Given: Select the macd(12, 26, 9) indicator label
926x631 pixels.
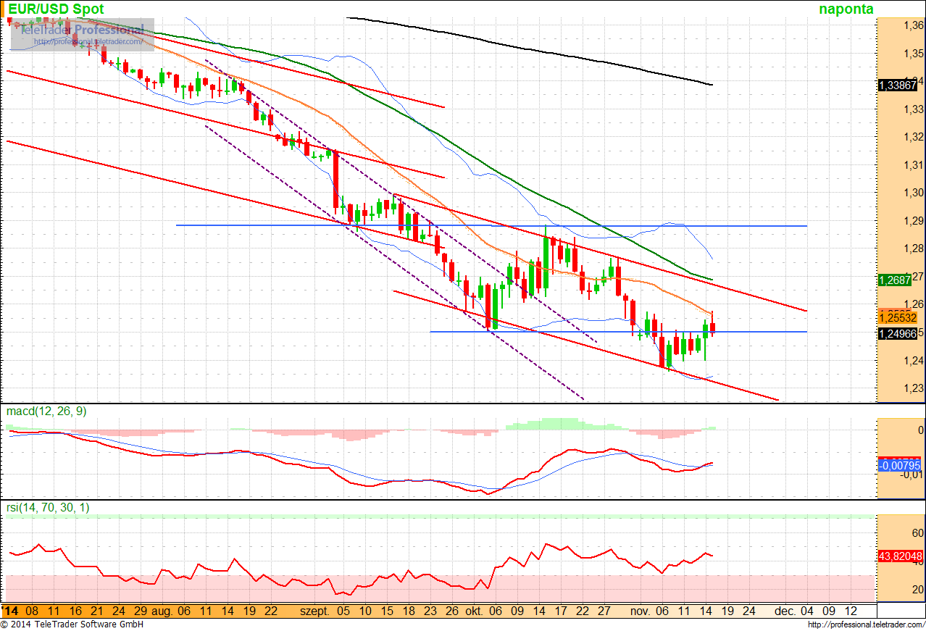Looking at the screenshot, I should (x=46, y=411).
